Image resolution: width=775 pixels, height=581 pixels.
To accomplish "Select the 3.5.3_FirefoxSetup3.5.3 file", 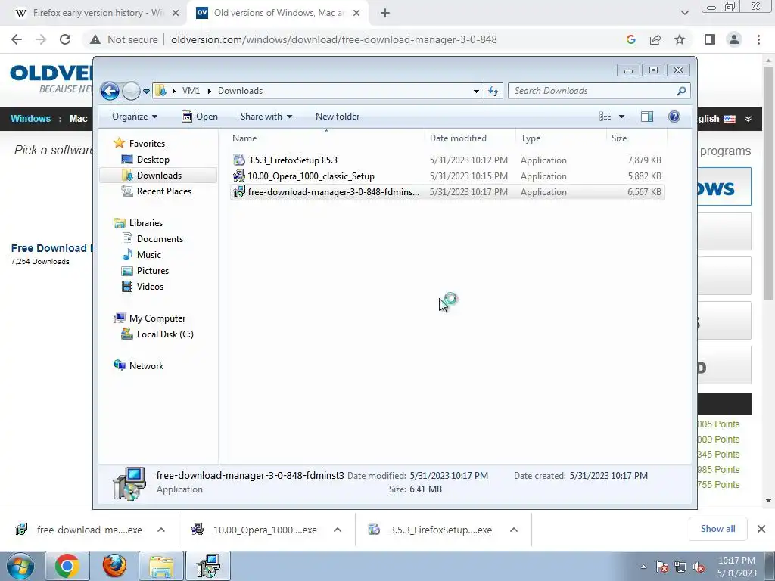I will coord(447,160).
